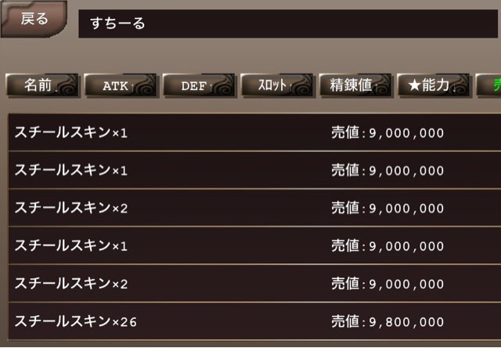The height and width of the screenshot is (348, 501).
Task: Pick the last スチールスキン×1 listing
Action: 254,245
